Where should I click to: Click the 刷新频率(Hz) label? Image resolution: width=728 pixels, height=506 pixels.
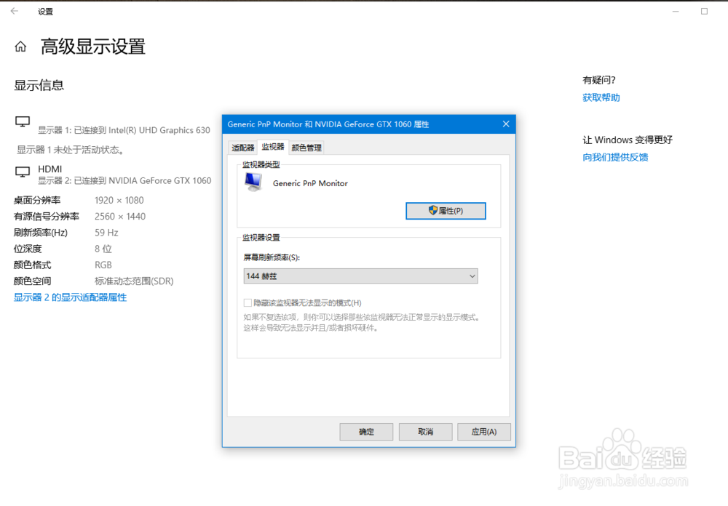click(x=40, y=233)
